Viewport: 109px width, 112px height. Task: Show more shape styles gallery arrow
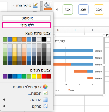click(x=57, y=9)
